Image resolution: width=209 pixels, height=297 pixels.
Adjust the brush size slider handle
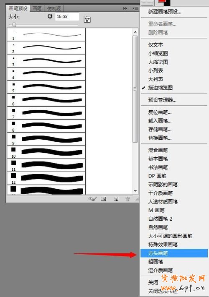[14, 25]
